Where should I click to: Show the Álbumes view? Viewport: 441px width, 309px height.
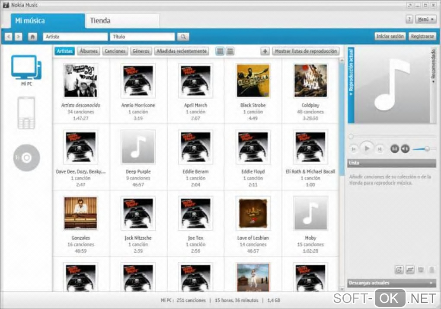point(88,51)
